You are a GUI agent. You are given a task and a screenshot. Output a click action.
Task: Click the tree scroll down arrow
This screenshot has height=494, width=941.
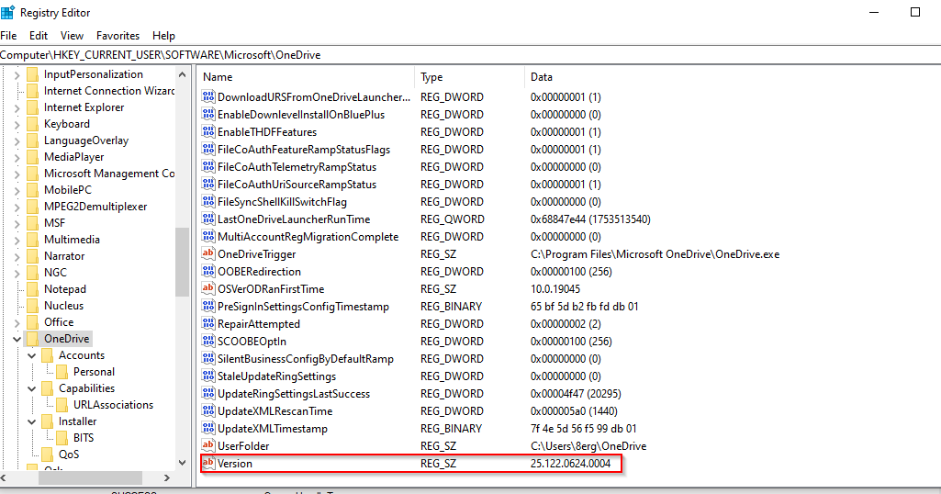point(183,463)
